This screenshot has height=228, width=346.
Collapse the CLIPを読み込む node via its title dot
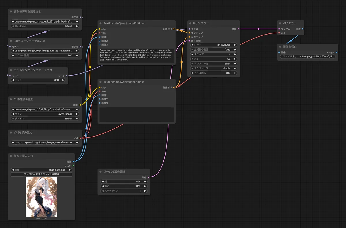[11, 99]
